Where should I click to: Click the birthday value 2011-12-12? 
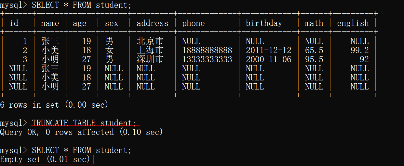pos(268,51)
